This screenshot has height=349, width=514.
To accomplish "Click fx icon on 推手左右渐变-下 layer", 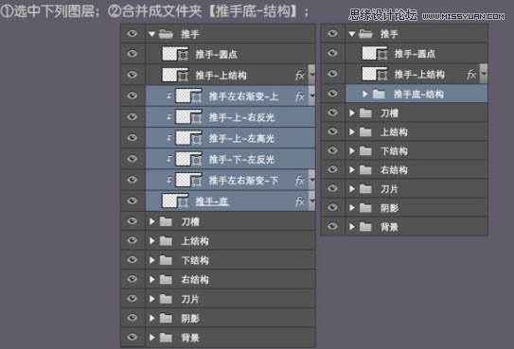I will [x=300, y=181].
